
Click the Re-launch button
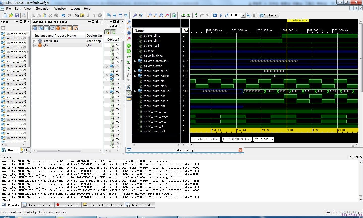tap(269, 15)
